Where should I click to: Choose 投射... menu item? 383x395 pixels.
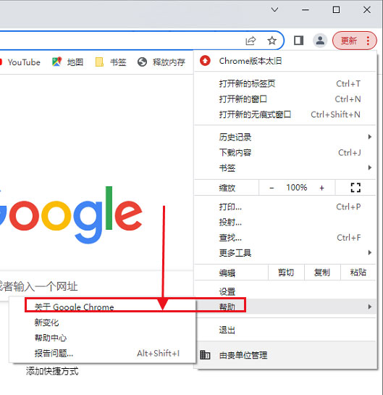(x=285, y=223)
